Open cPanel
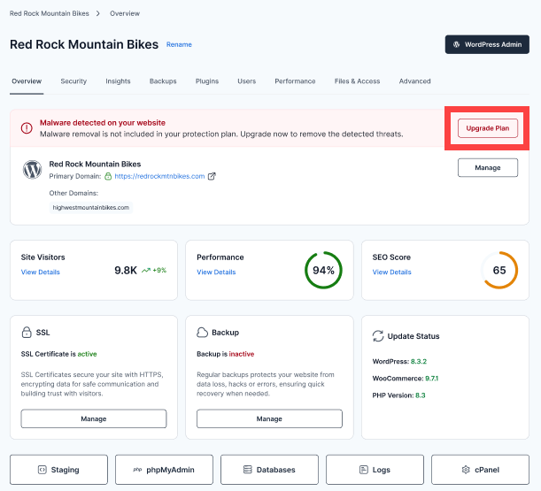The height and width of the screenshot is (491, 541). pyautogui.click(x=480, y=470)
